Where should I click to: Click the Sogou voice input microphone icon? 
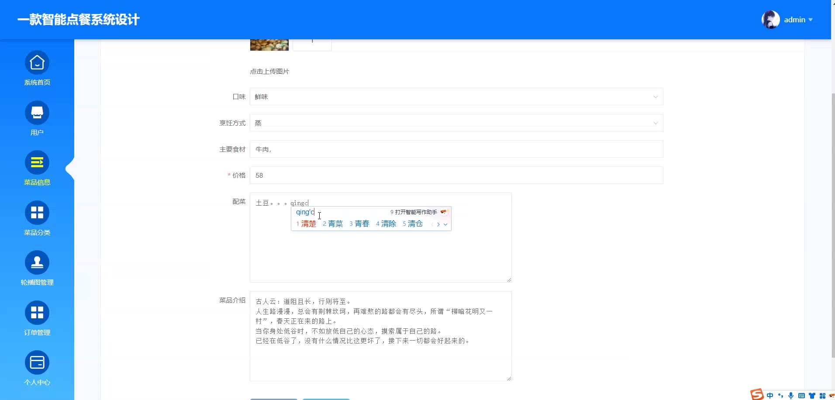[790, 395]
